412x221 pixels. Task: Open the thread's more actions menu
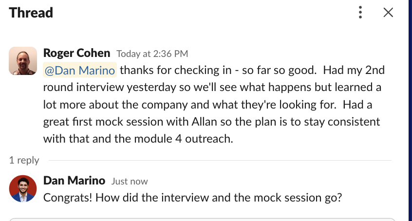360,12
